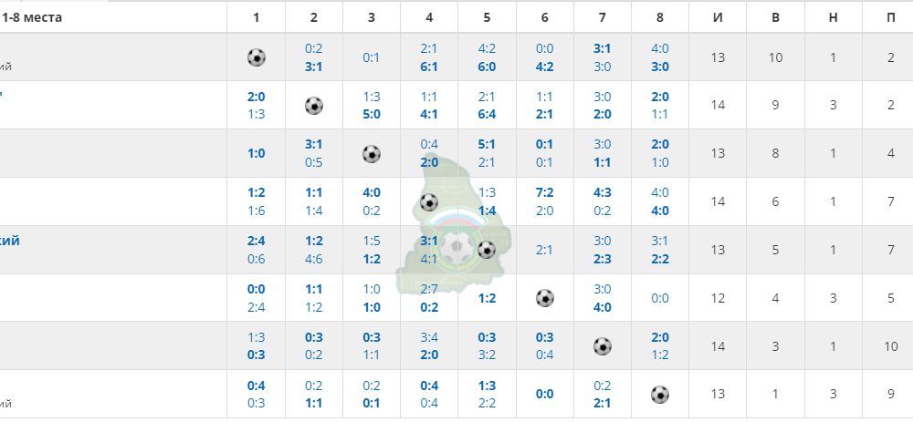This screenshot has height=422, width=913.
Task: Open the 6:4 match score link
Action: 487,114
